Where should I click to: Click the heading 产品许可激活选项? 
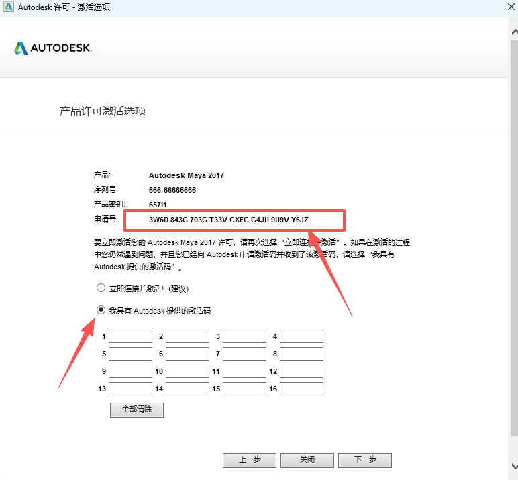[x=103, y=111]
